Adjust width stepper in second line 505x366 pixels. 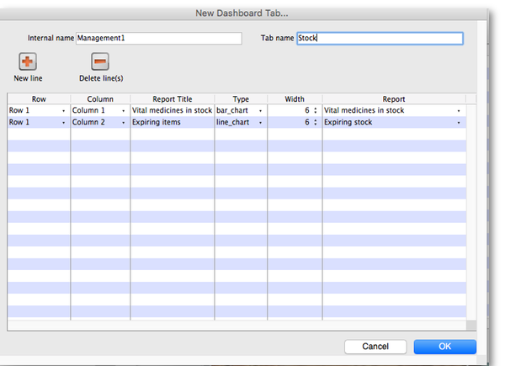pos(316,123)
